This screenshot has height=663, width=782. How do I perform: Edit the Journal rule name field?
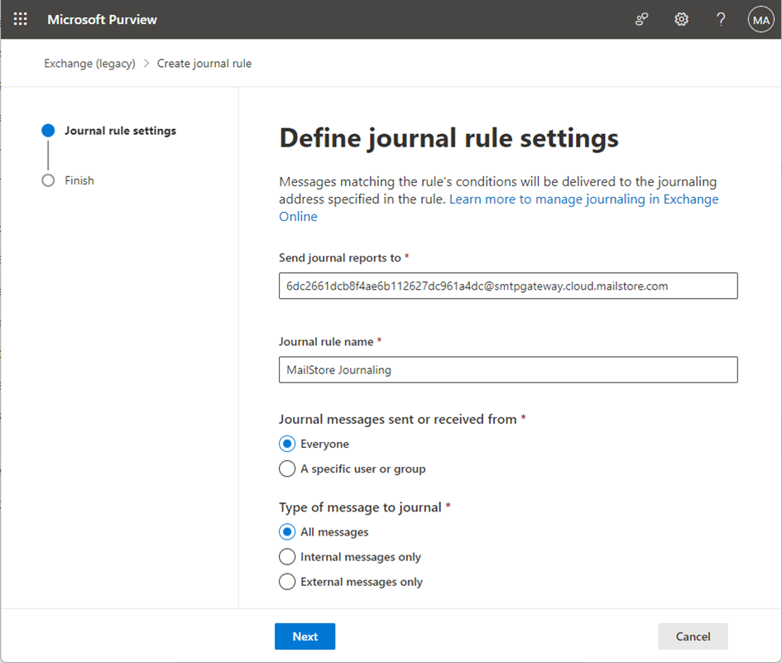click(x=508, y=370)
